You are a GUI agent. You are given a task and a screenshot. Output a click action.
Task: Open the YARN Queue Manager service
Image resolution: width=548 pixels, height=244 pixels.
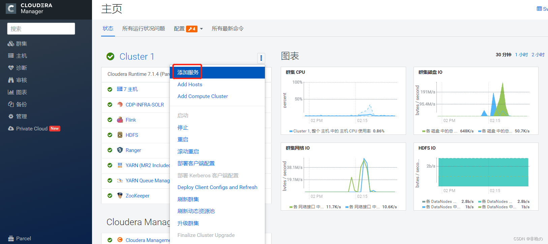148,181
